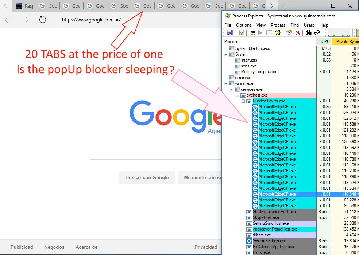Collapse the RuntimeBroker.exe tree node
The image size is (359, 255).
243,101
